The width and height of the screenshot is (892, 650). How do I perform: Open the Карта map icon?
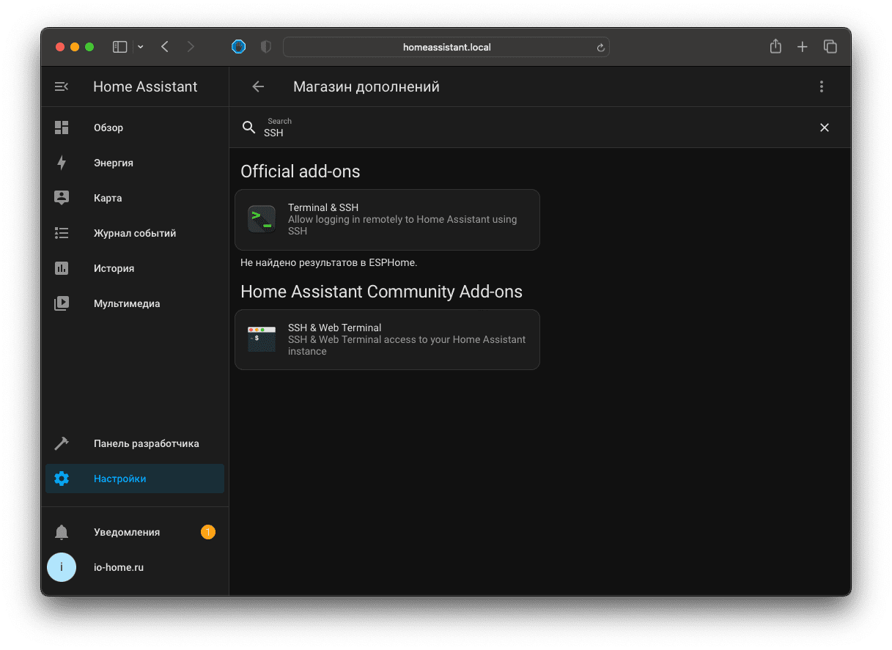tap(62, 198)
